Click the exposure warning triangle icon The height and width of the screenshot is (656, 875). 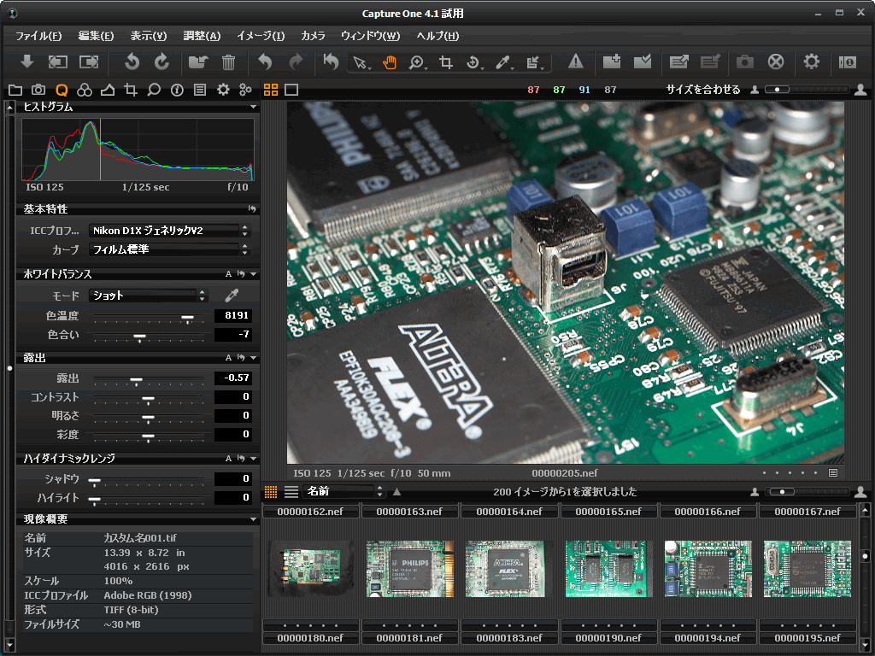pyautogui.click(x=576, y=61)
